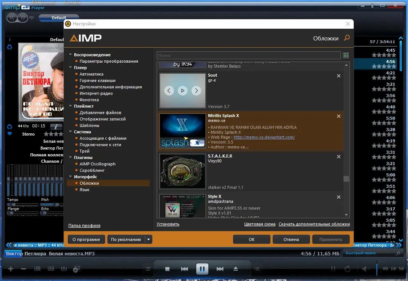This screenshot has width=408, height=281.
Task: Collapse the Плагины tree section
Action: [70, 157]
